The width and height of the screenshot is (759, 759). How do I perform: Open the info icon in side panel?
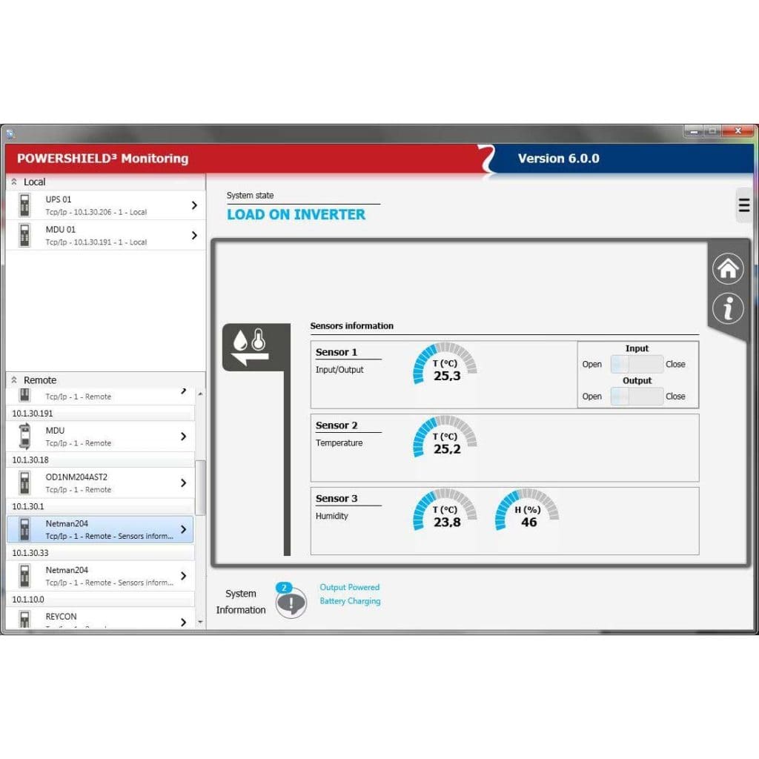point(728,308)
